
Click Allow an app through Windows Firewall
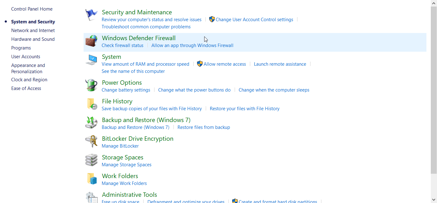click(x=192, y=45)
